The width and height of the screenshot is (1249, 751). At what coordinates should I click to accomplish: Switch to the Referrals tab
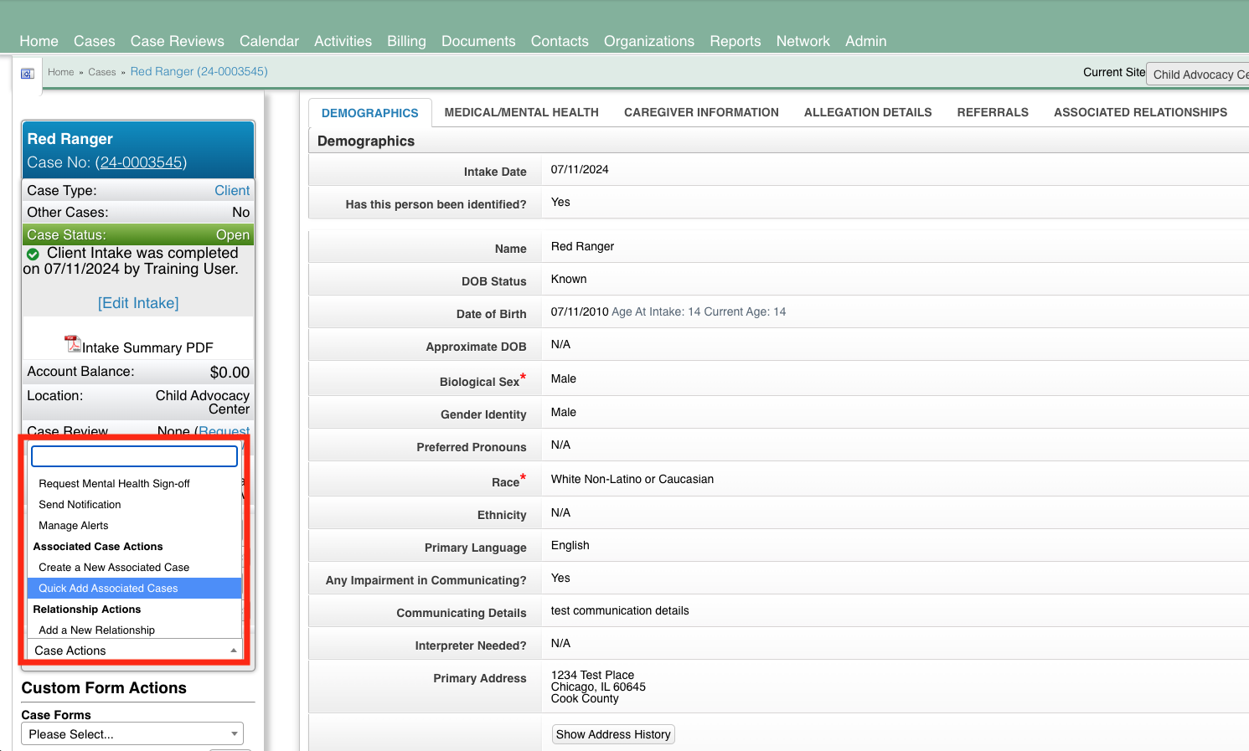point(993,112)
